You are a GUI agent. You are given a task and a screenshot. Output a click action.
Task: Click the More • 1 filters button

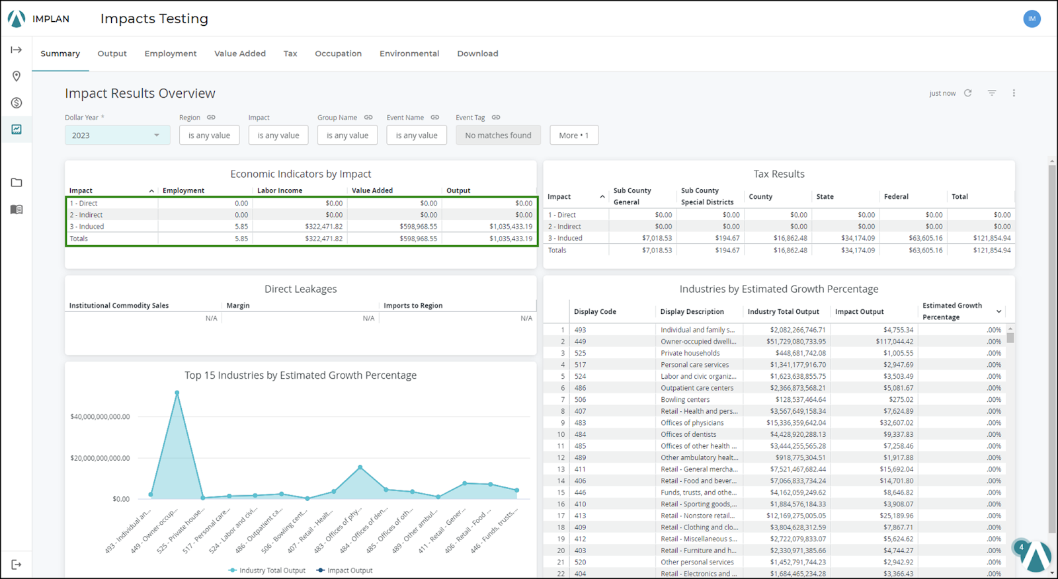click(x=573, y=135)
